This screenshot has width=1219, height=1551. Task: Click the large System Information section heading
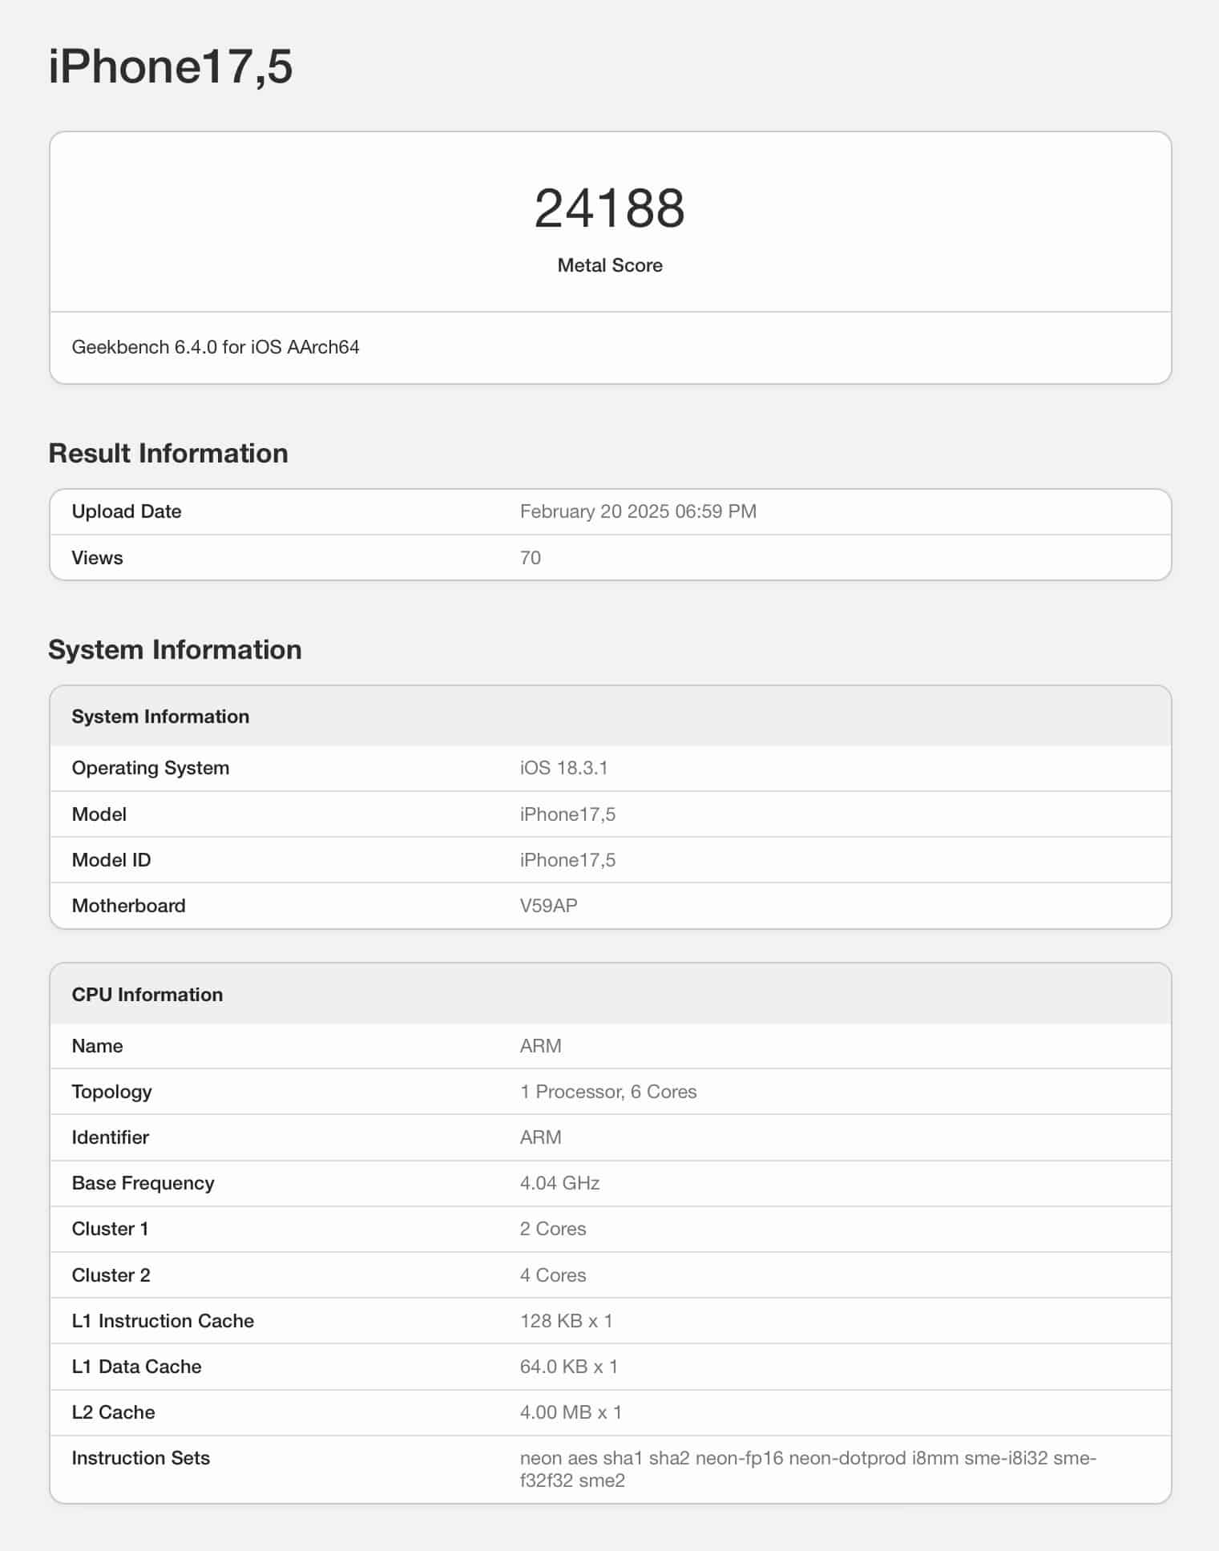point(175,650)
